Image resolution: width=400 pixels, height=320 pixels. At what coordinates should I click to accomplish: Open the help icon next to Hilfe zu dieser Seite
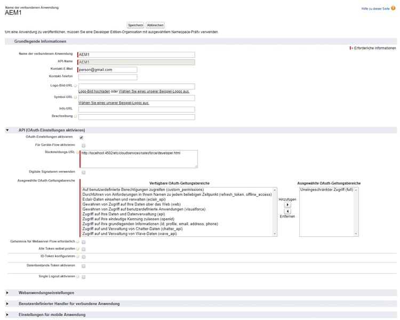[393, 8]
